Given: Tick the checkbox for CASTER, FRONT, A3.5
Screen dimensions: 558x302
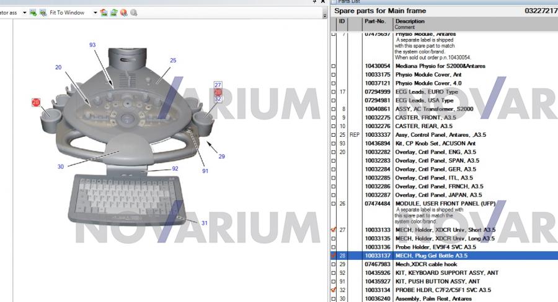Looking at the screenshot, I should pos(334,118).
